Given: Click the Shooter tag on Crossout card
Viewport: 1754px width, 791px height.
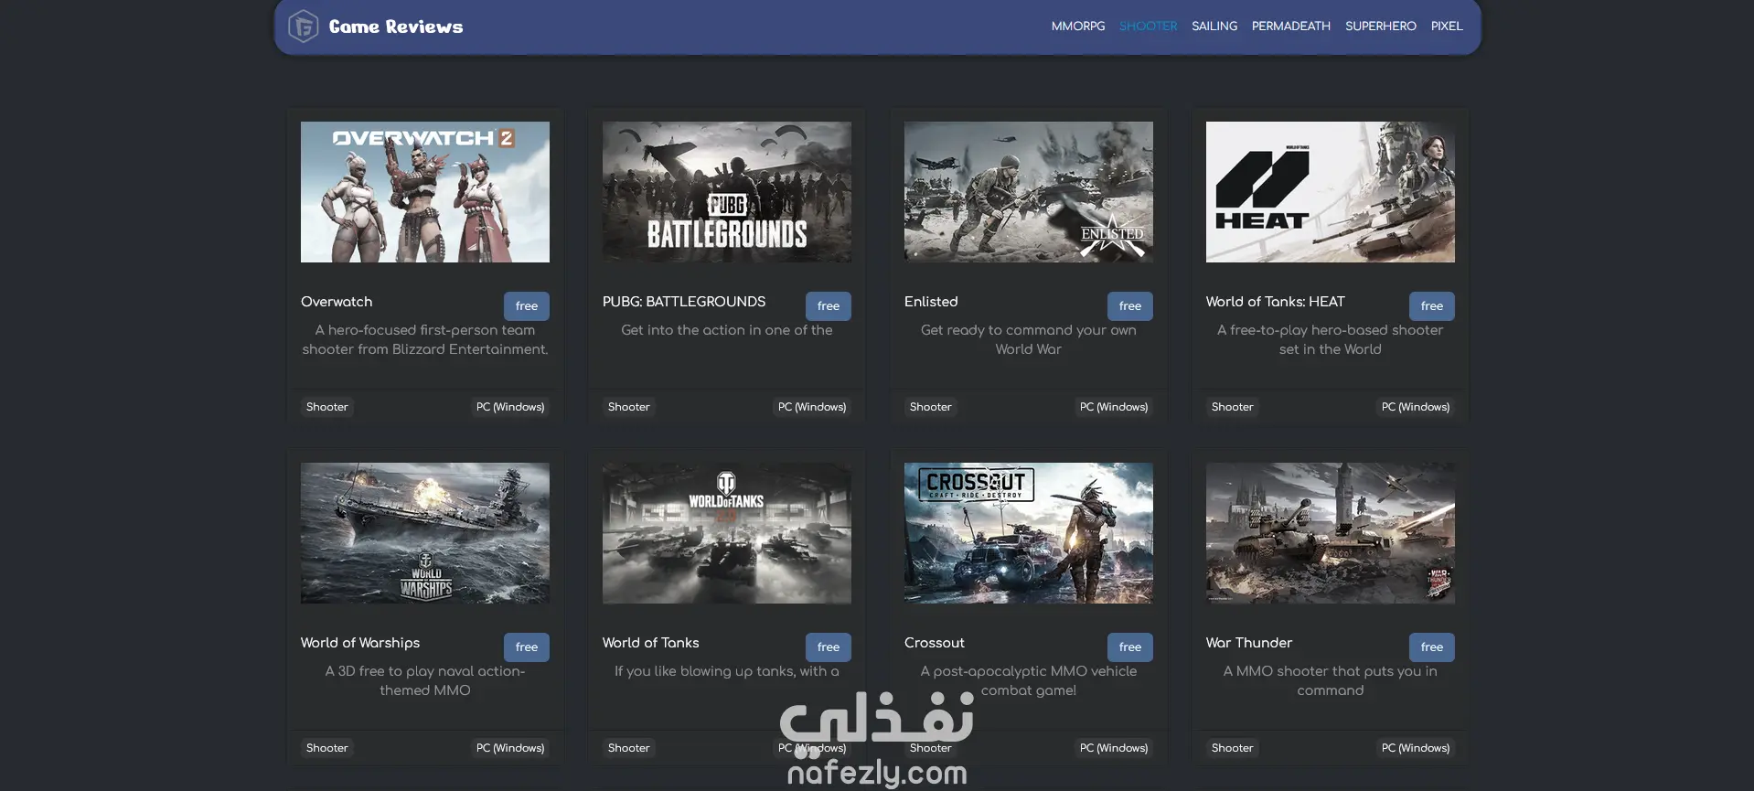Looking at the screenshot, I should pos(931,748).
